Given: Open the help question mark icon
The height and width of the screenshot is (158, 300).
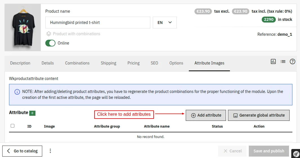Looking at the screenshot, I should (x=292, y=61).
